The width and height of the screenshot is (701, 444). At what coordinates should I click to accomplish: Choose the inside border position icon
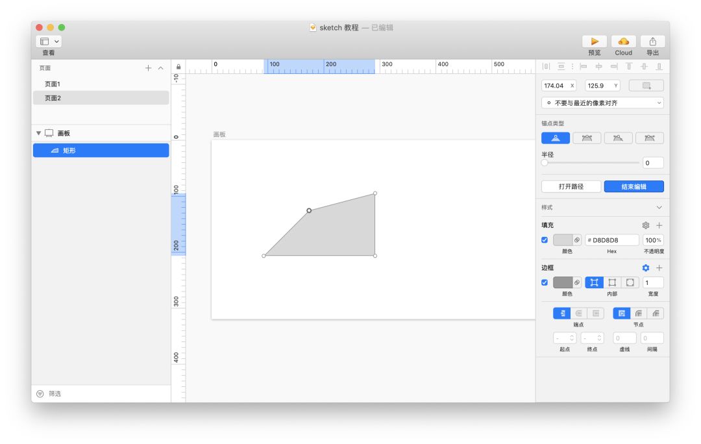pyautogui.click(x=612, y=282)
